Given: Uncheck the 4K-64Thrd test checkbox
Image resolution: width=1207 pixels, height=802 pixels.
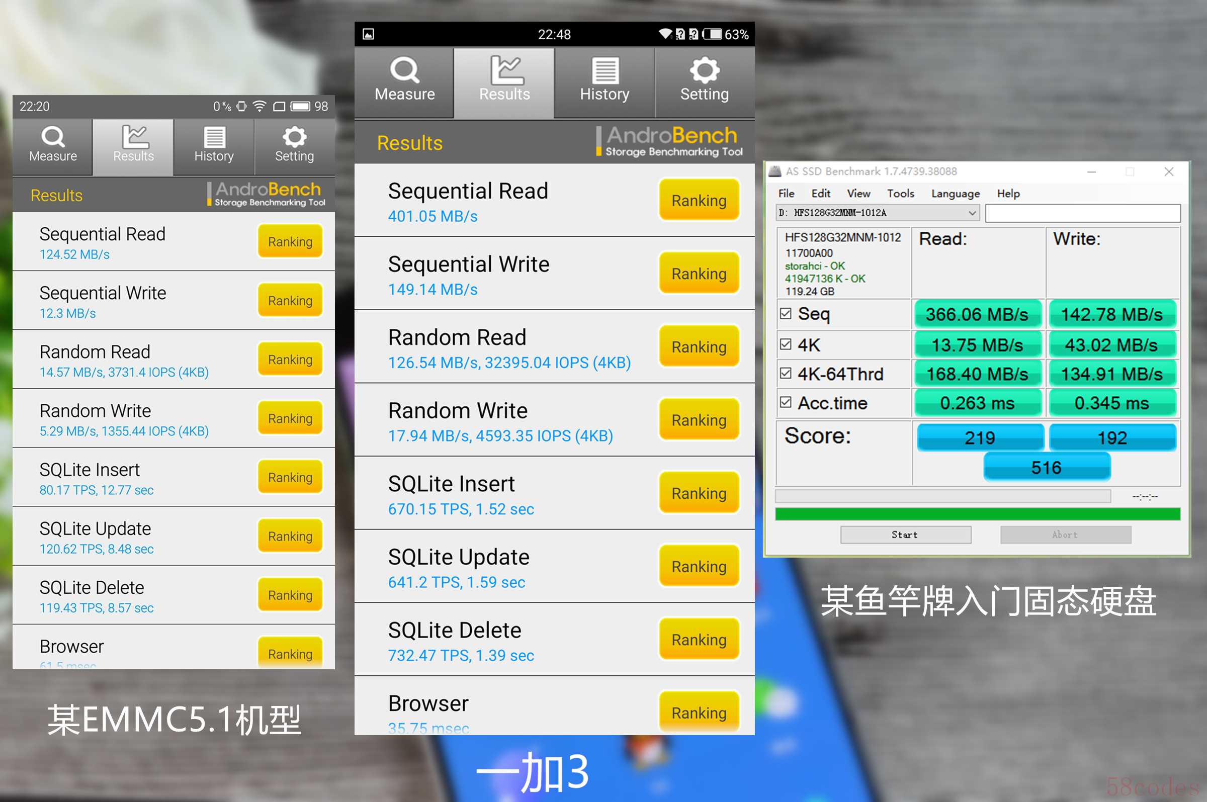Looking at the screenshot, I should (x=786, y=374).
